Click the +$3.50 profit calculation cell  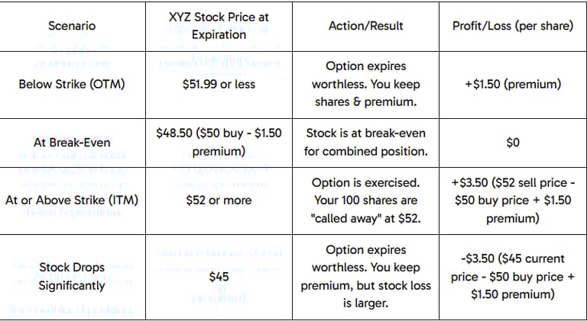[x=513, y=201]
